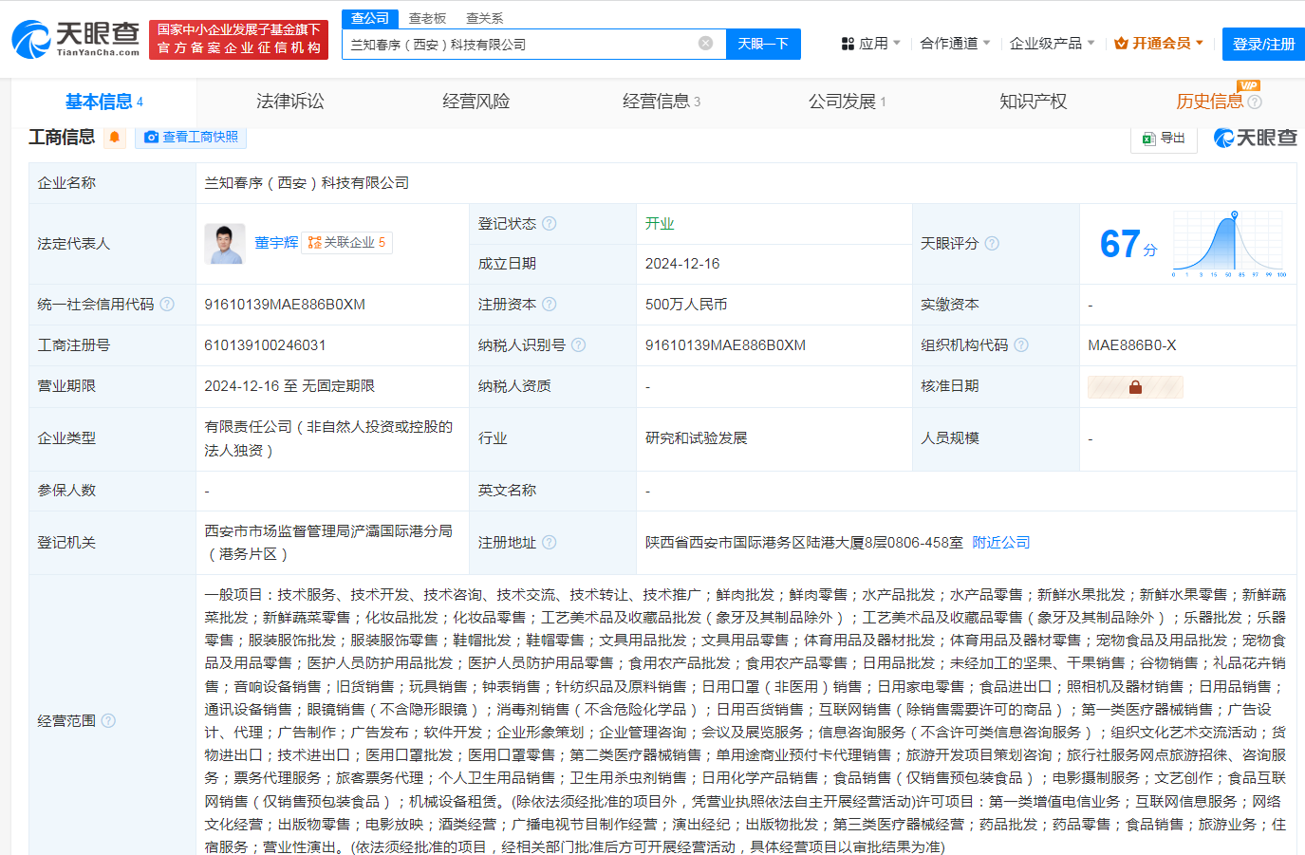Click the 导出 export button
Image resolution: width=1305 pixels, height=855 pixels.
coord(1164,138)
